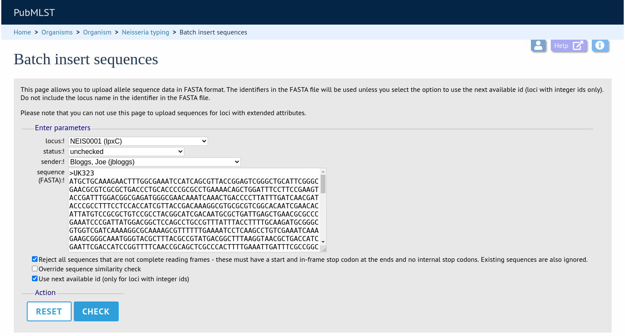Click the textarea resize handle icon
Viewport: 625px width, 336px height.
coord(323,249)
